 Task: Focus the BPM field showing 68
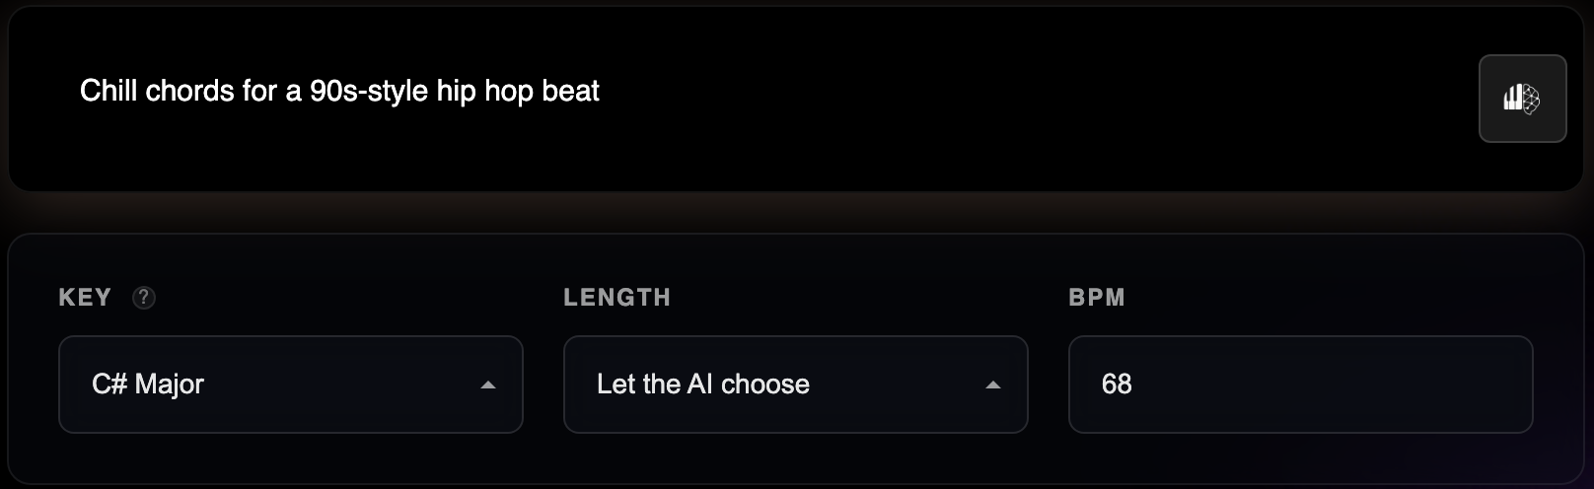(x=1300, y=384)
